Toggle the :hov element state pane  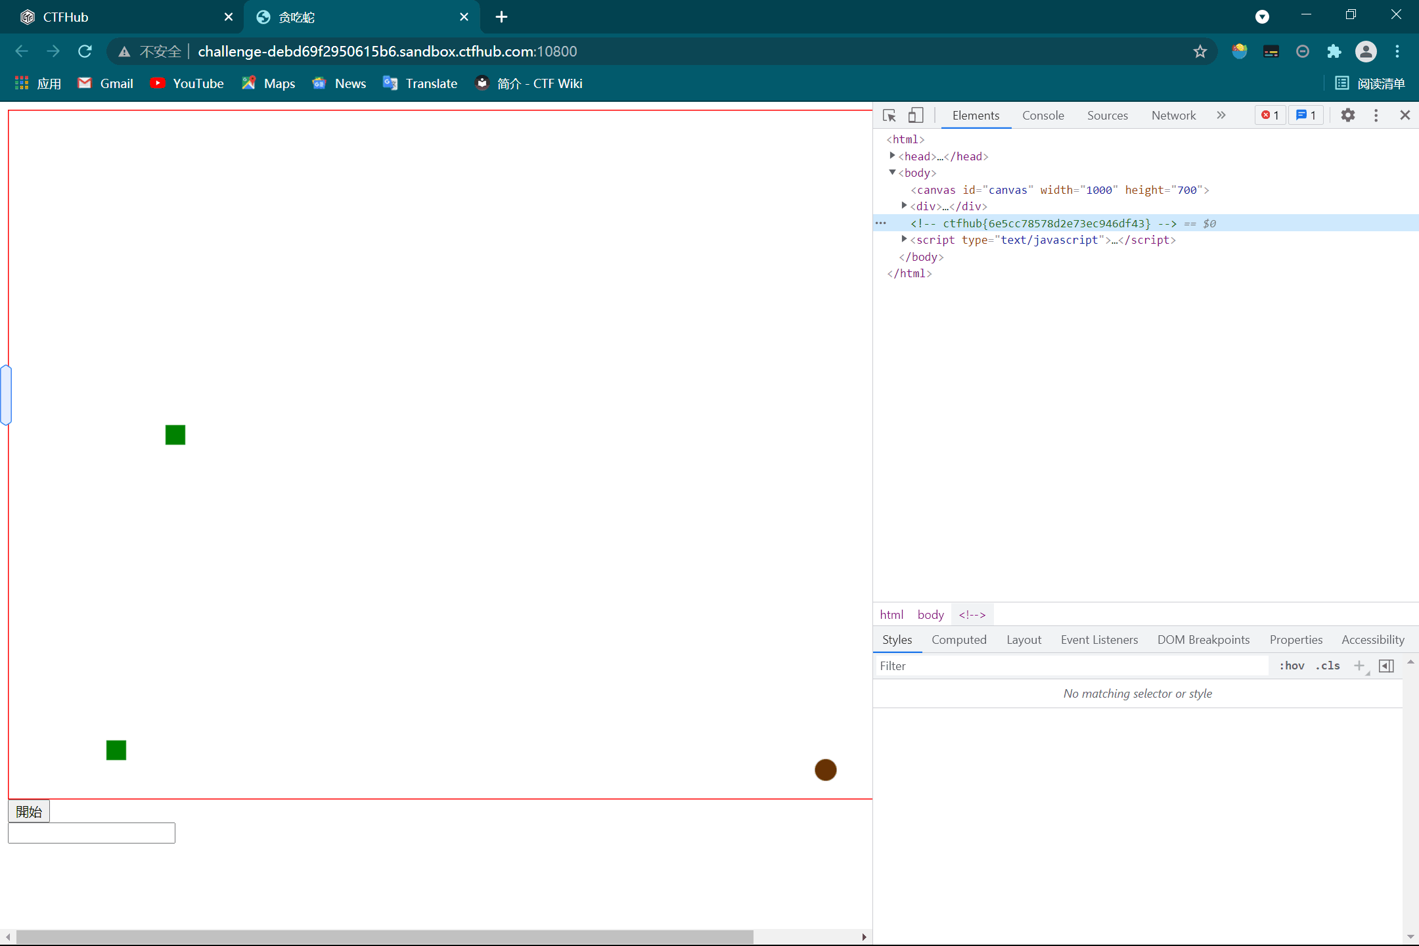pyautogui.click(x=1290, y=665)
